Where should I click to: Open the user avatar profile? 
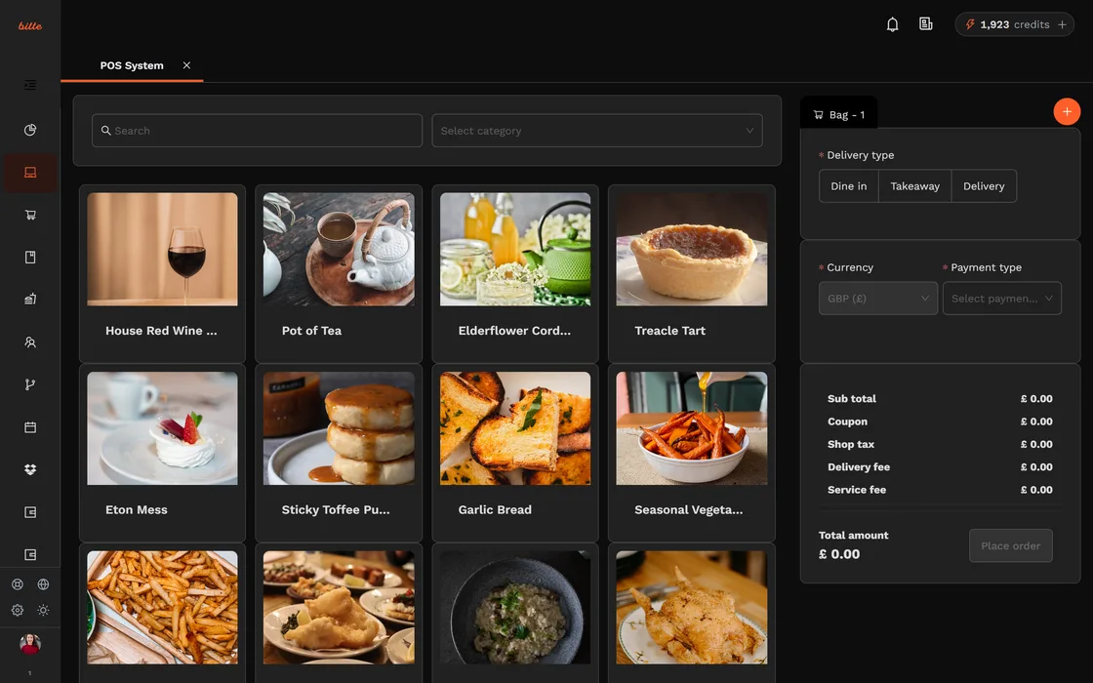coord(30,644)
